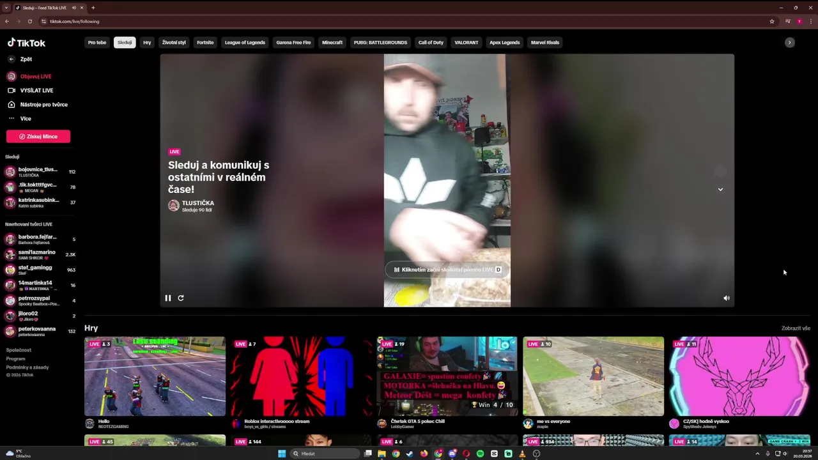Viewport: 818px width, 460px height.
Task: Show more categories with the right arrow
Action: coord(789,43)
